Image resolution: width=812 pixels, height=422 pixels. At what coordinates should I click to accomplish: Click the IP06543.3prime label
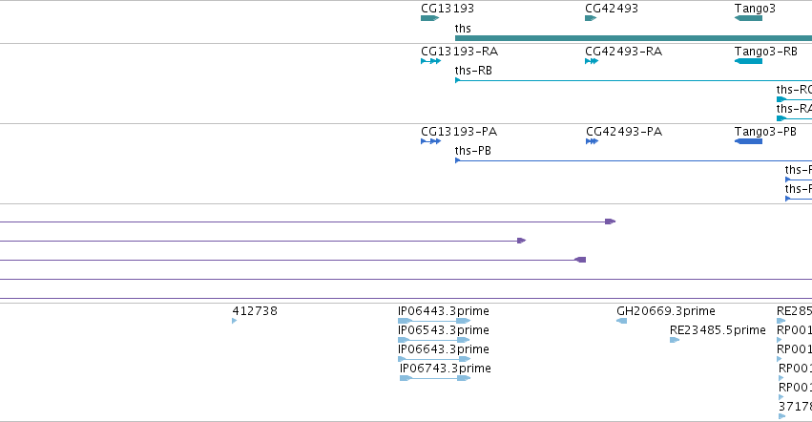pos(444,330)
